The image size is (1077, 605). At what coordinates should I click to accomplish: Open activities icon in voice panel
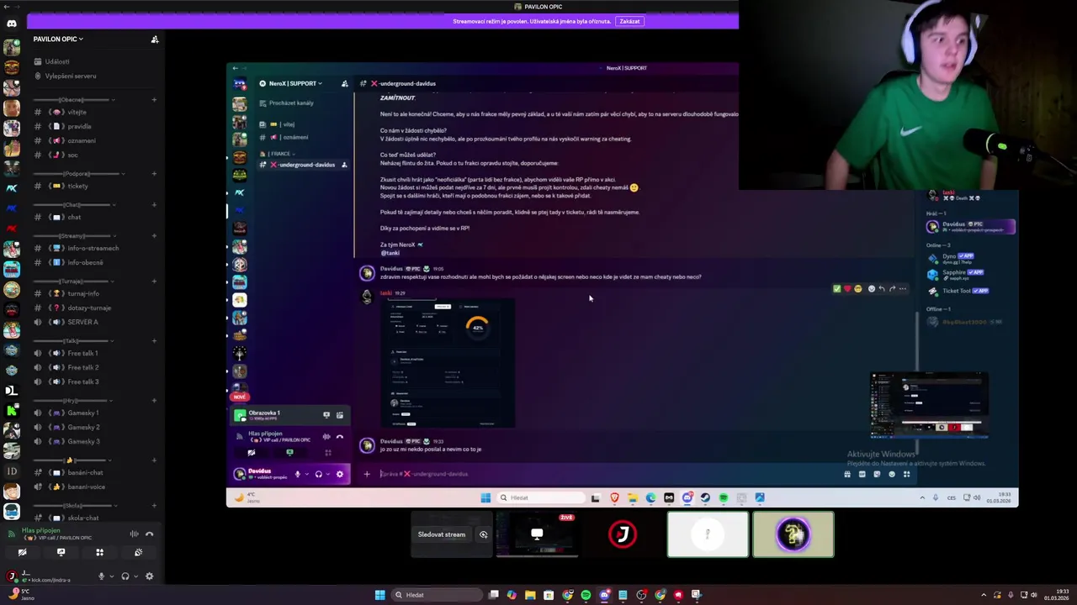pyautogui.click(x=99, y=552)
